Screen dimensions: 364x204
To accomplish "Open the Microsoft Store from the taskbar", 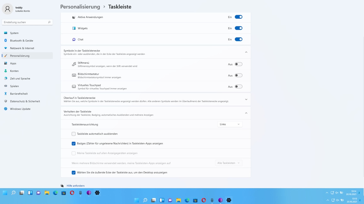I will pos(64,192).
